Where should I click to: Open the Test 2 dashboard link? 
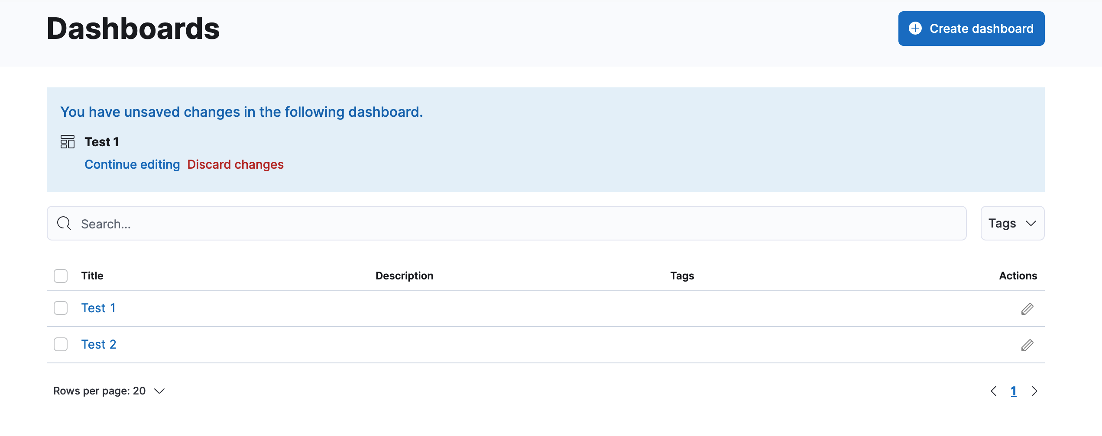[x=99, y=344]
